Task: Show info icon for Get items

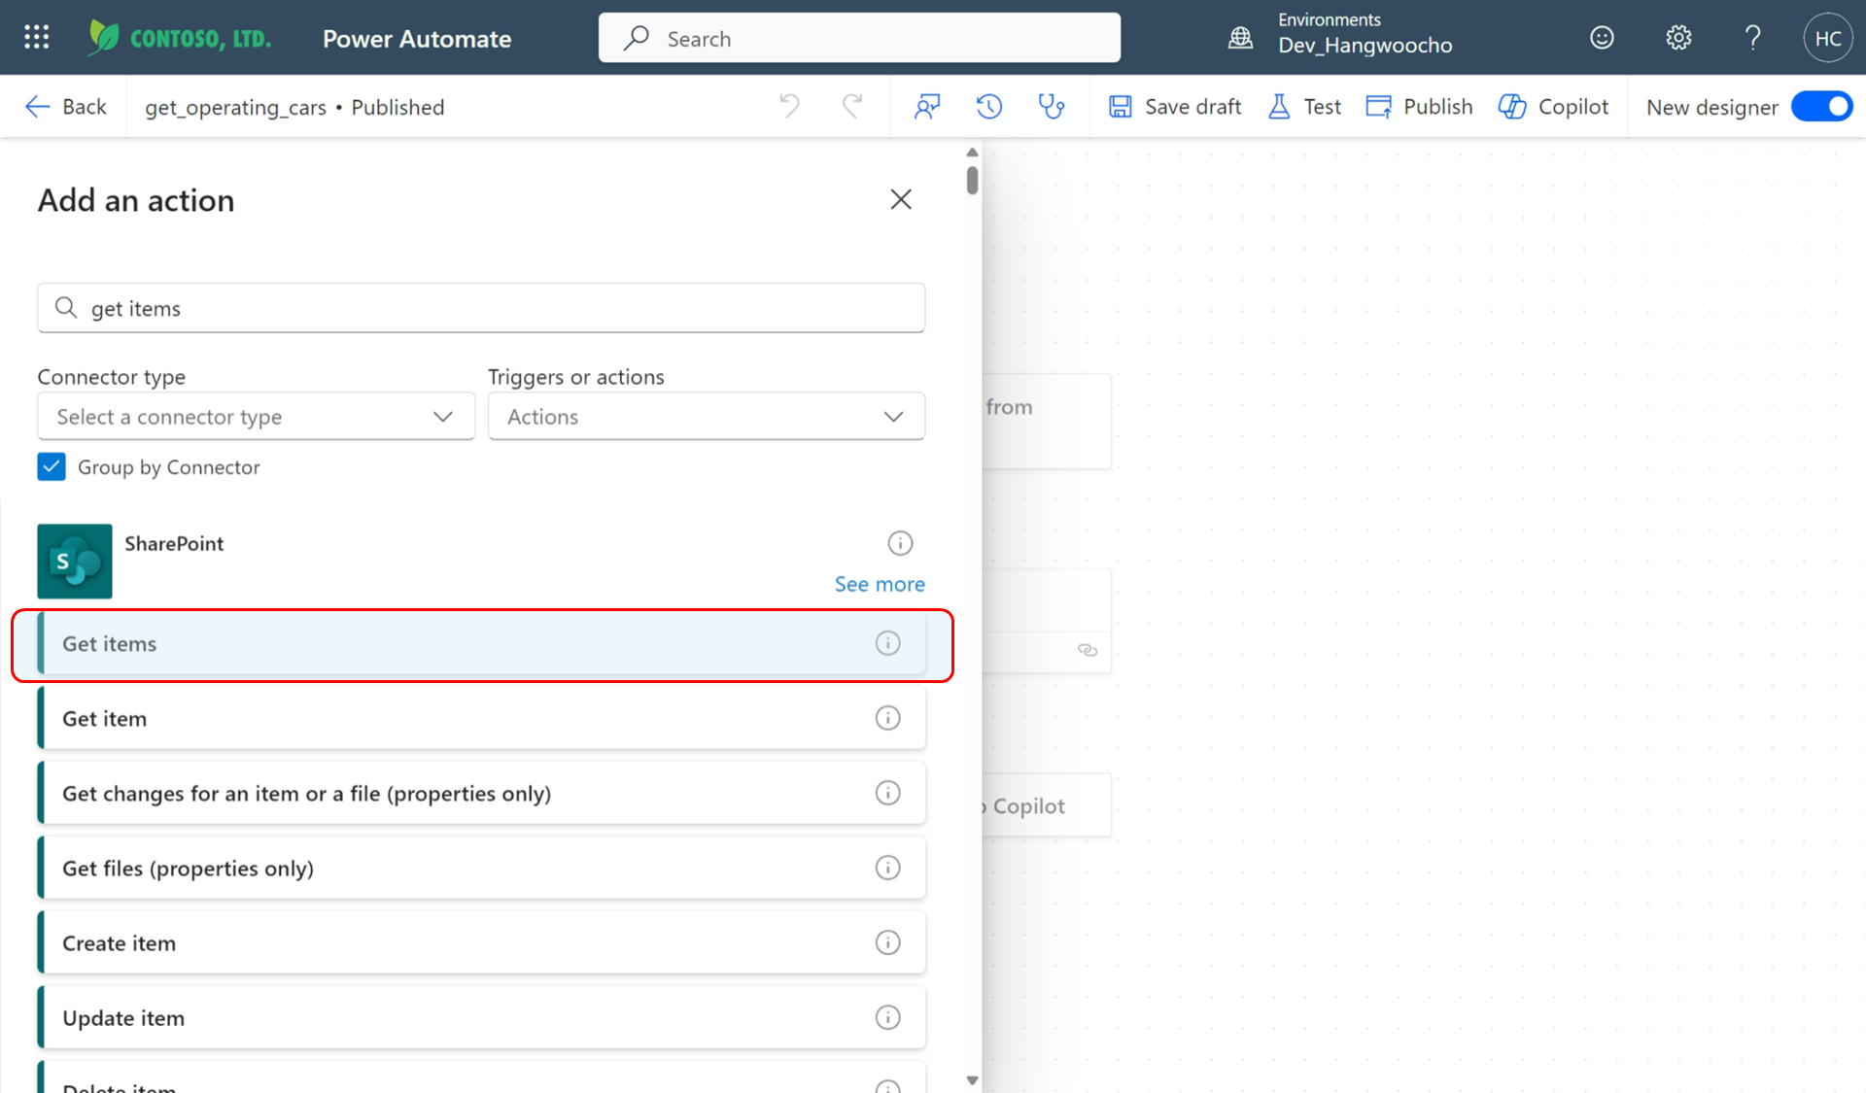Action: 887,643
